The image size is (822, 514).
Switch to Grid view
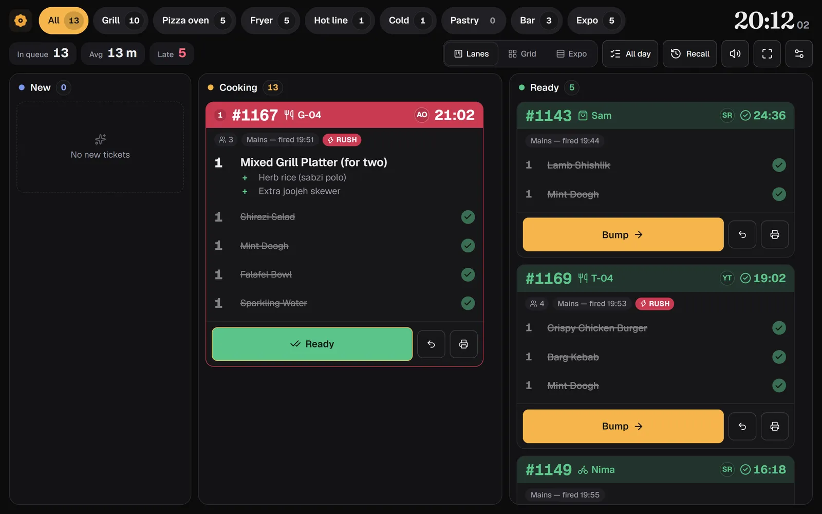point(522,54)
